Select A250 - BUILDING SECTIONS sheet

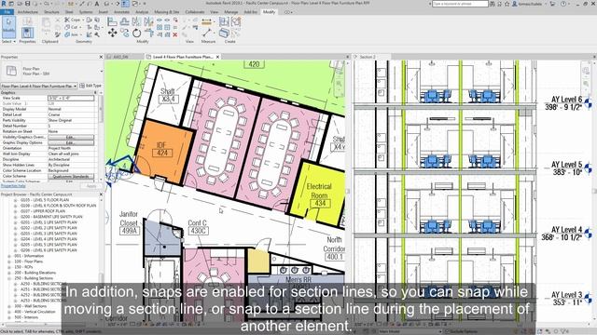44,284
